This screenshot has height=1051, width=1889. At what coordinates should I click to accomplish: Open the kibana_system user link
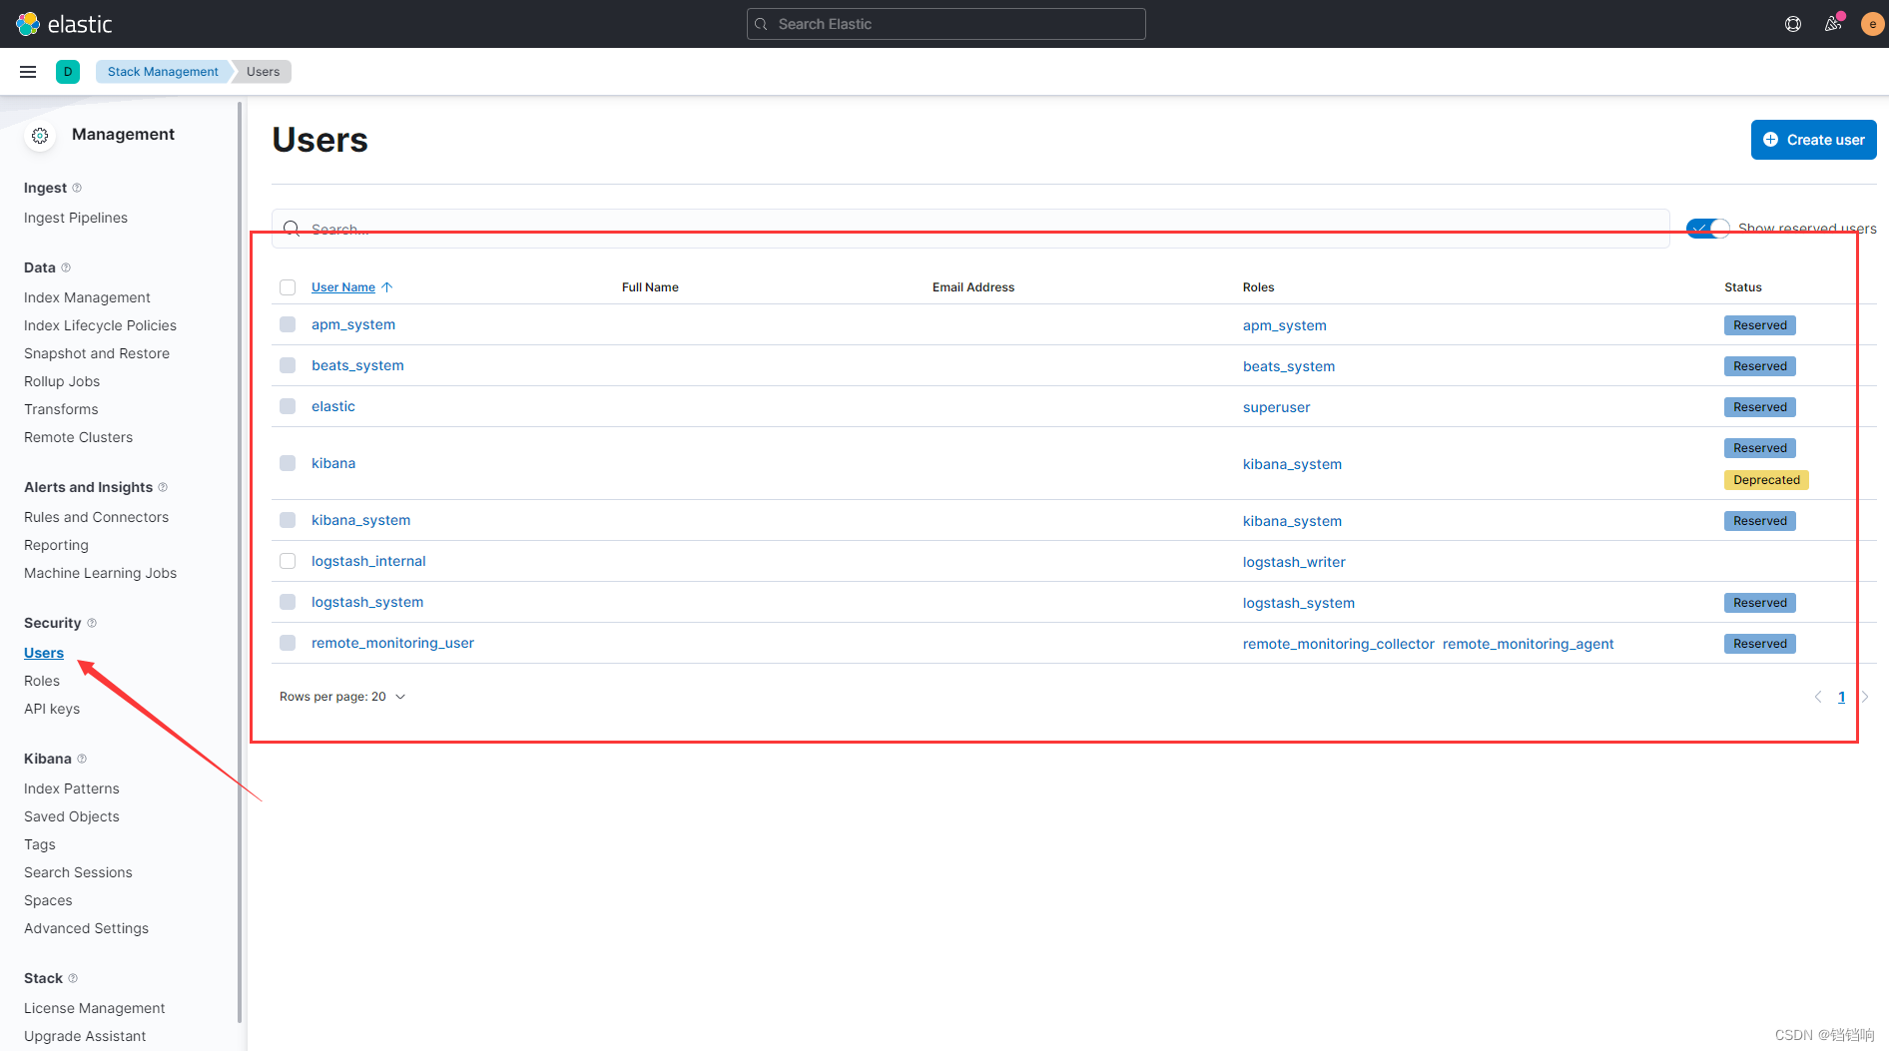(x=360, y=520)
